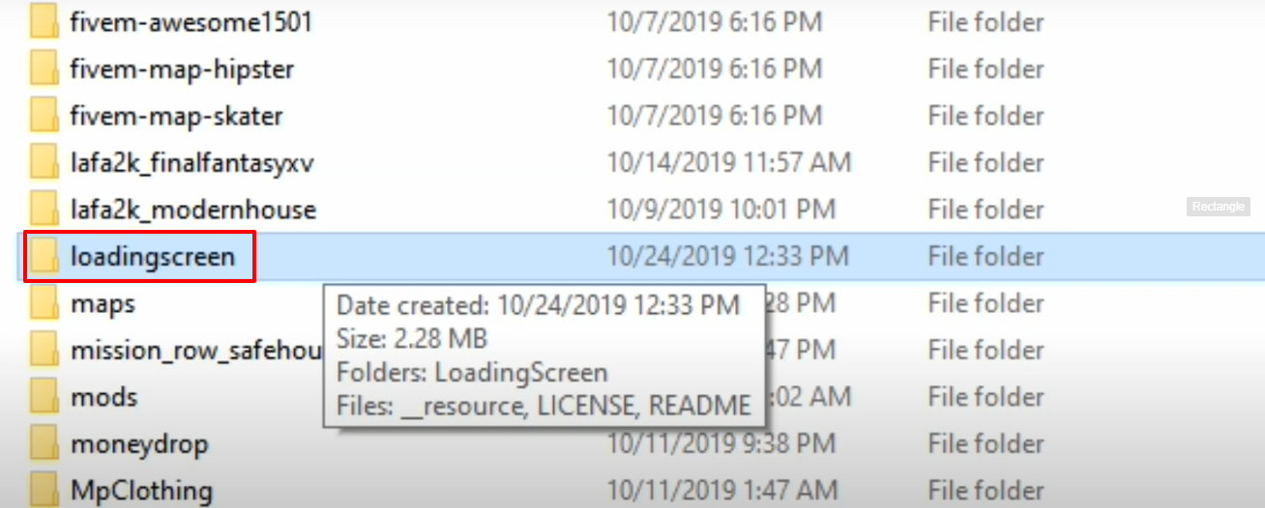Click the loadingscreen date 10/24/2019 12:33 PM
The height and width of the screenshot is (508, 1265).
(728, 257)
